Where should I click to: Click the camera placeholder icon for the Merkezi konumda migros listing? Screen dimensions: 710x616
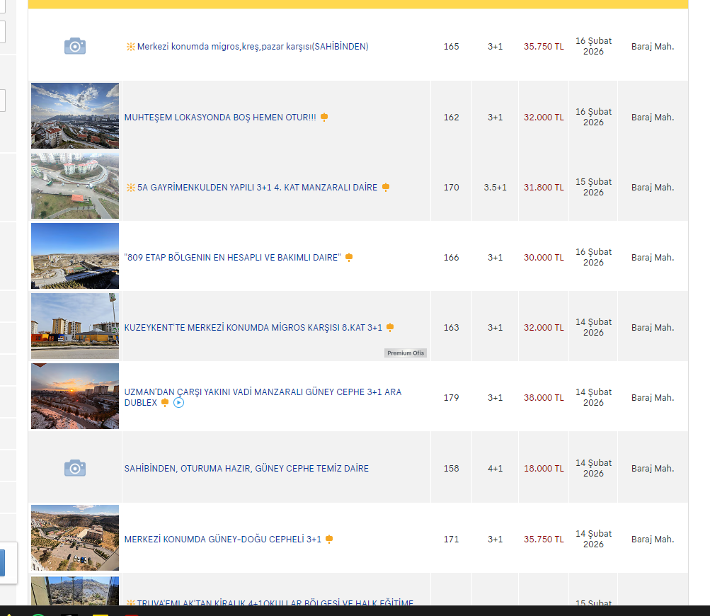75,46
